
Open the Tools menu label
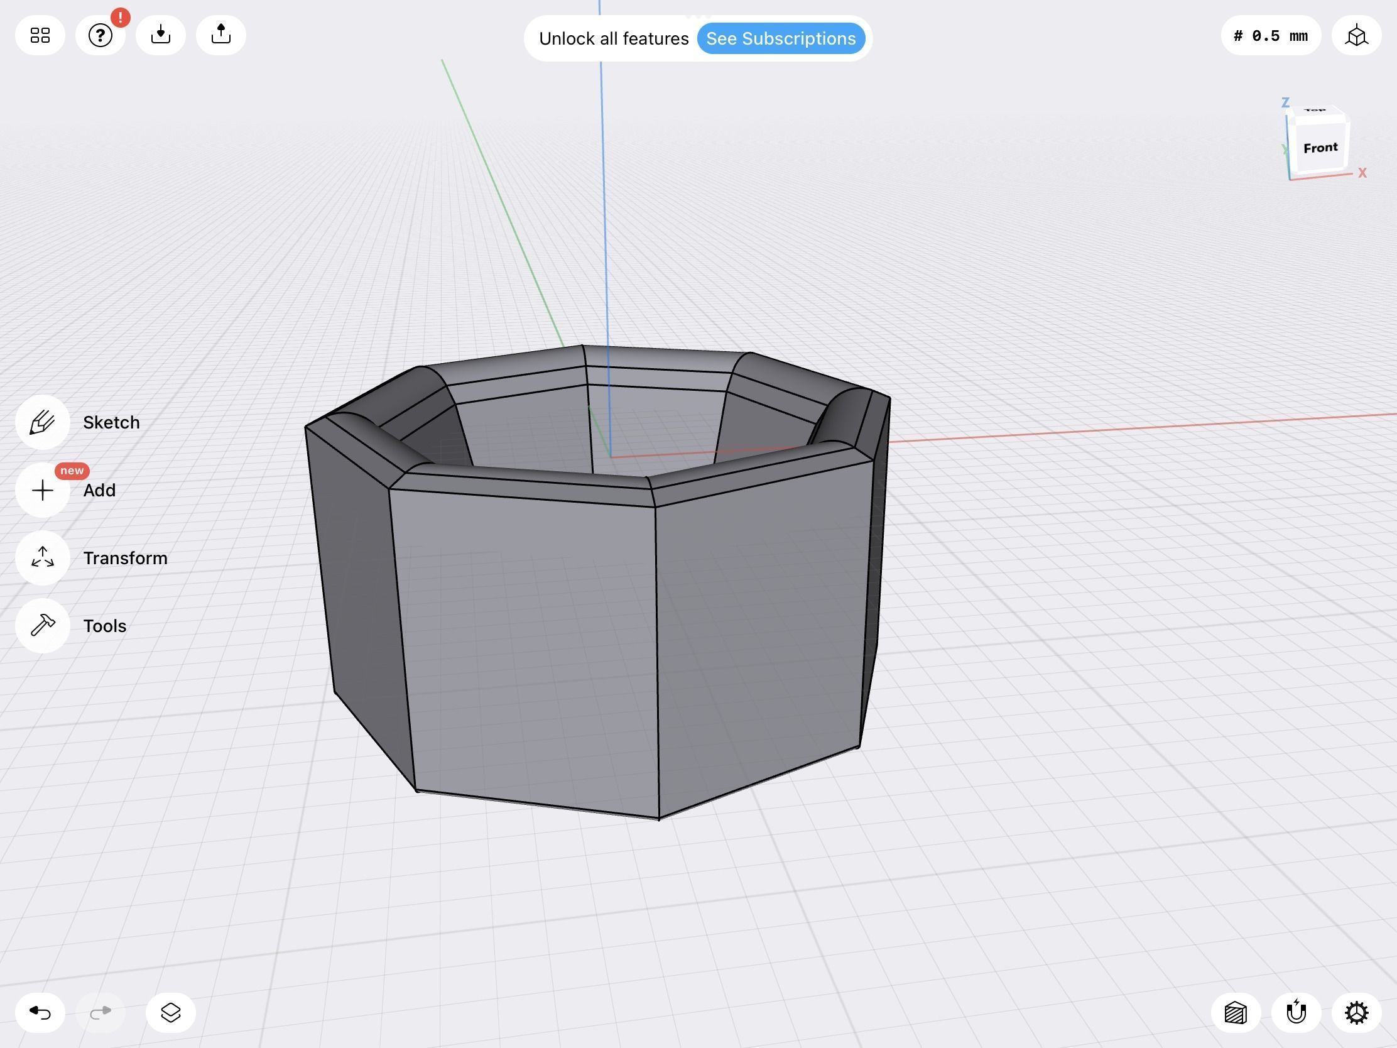(x=105, y=625)
